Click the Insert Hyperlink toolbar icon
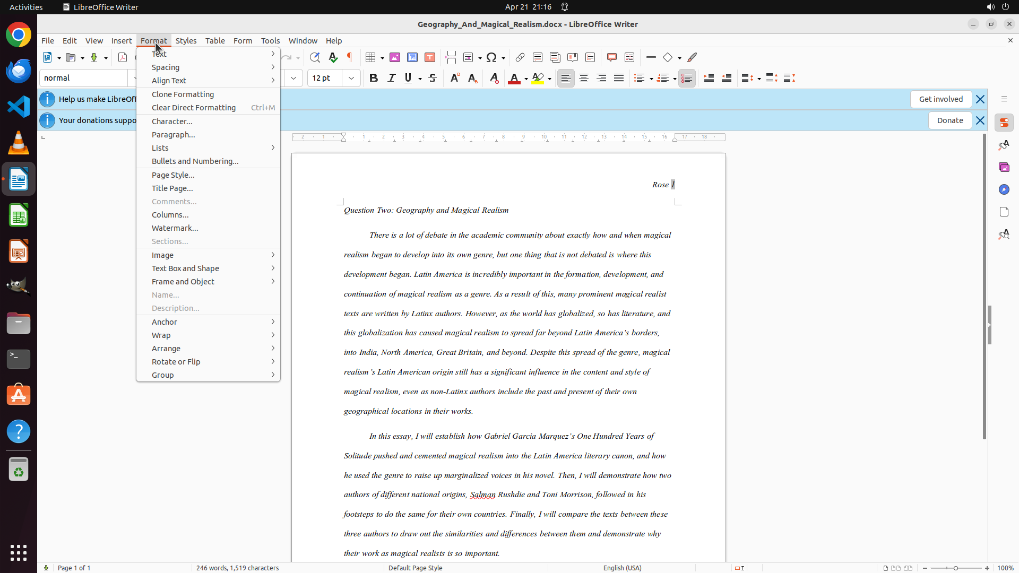This screenshot has width=1019, height=573. [x=520, y=57]
